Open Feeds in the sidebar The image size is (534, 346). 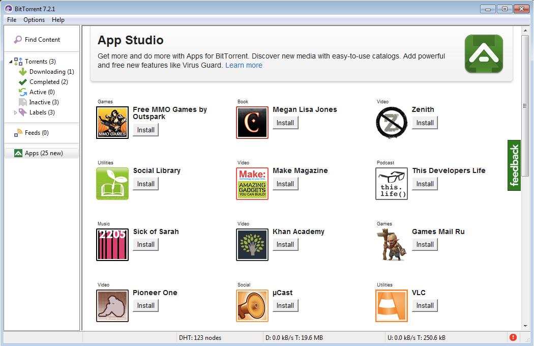point(36,133)
